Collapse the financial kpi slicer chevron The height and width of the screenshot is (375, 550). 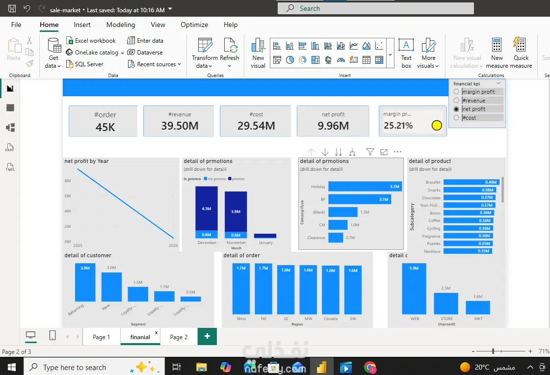[498, 83]
